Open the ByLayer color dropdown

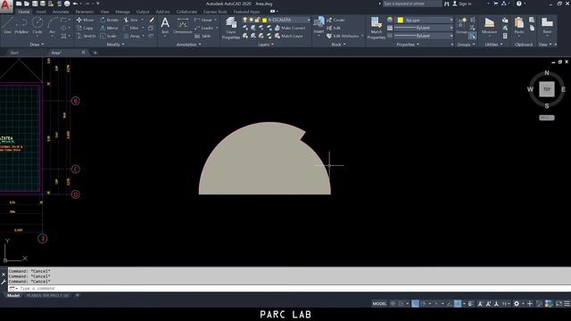click(424, 20)
